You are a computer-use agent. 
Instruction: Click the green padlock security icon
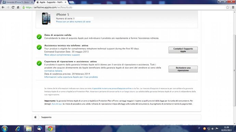24,7
